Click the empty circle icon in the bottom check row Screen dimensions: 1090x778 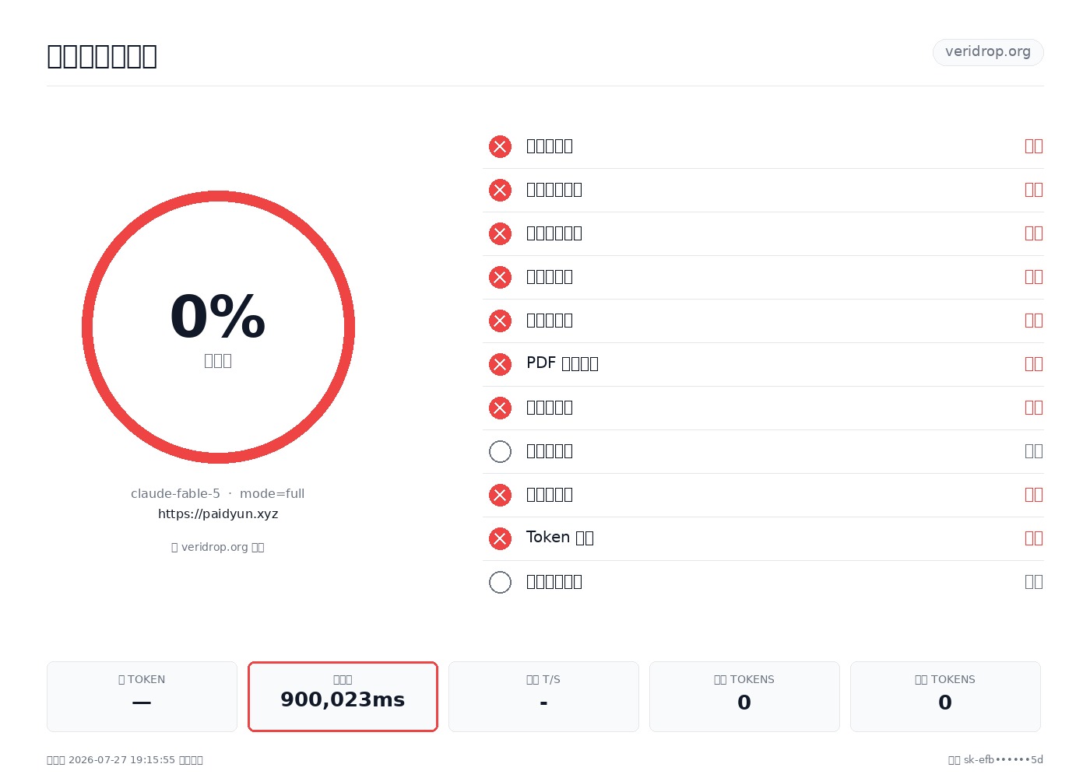(500, 582)
